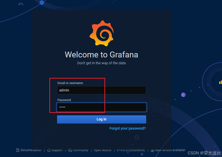
Task: Click the Documentation page icon
Action: pyautogui.click(x=18, y=150)
